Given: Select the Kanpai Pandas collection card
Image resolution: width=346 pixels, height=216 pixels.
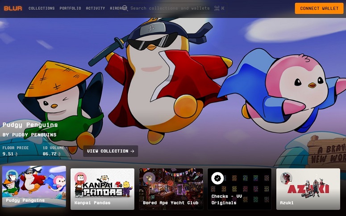Looking at the screenshot, I should coord(102,189).
